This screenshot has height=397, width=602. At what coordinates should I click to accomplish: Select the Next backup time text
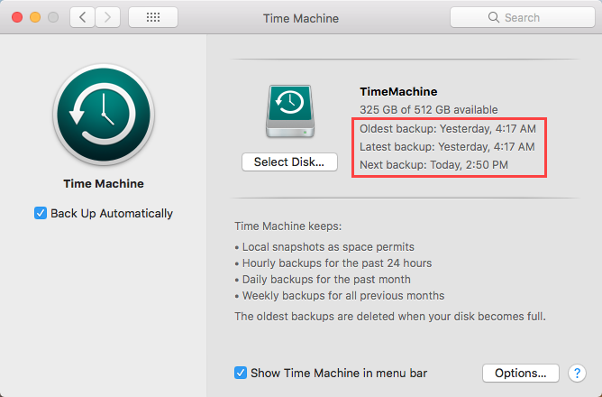pyautogui.click(x=433, y=165)
